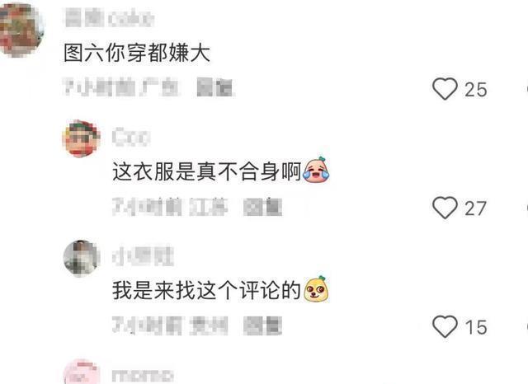Open the blurred username above 这衣服是真不合身啊
Image resolution: width=528 pixels, height=384 pixels.
click(131, 137)
